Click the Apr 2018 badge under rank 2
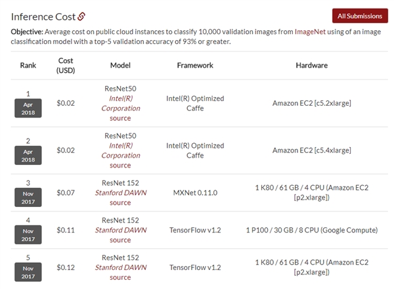394x289 pixels. (x=28, y=156)
